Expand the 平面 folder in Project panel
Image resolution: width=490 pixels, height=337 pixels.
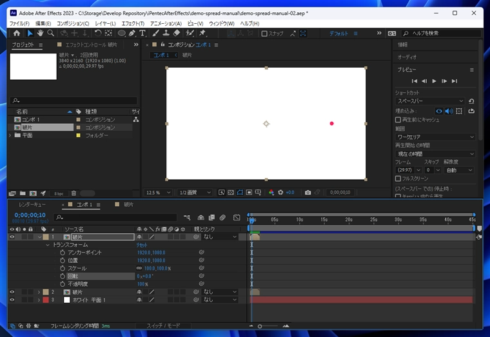click(10, 135)
